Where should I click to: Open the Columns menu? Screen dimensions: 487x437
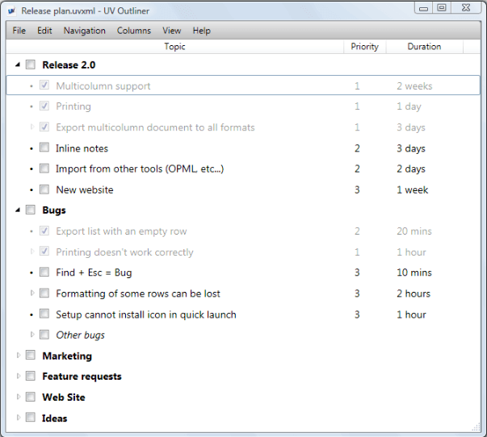[133, 31]
